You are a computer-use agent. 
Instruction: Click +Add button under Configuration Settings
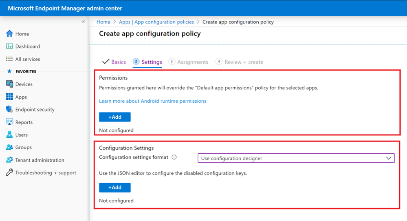[x=115, y=188]
